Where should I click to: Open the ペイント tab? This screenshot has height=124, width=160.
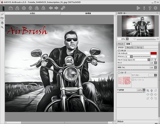pyautogui.click(x=121, y=44)
